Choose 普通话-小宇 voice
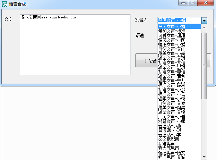The height and width of the screenshot is (168, 217). pos(179,135)
